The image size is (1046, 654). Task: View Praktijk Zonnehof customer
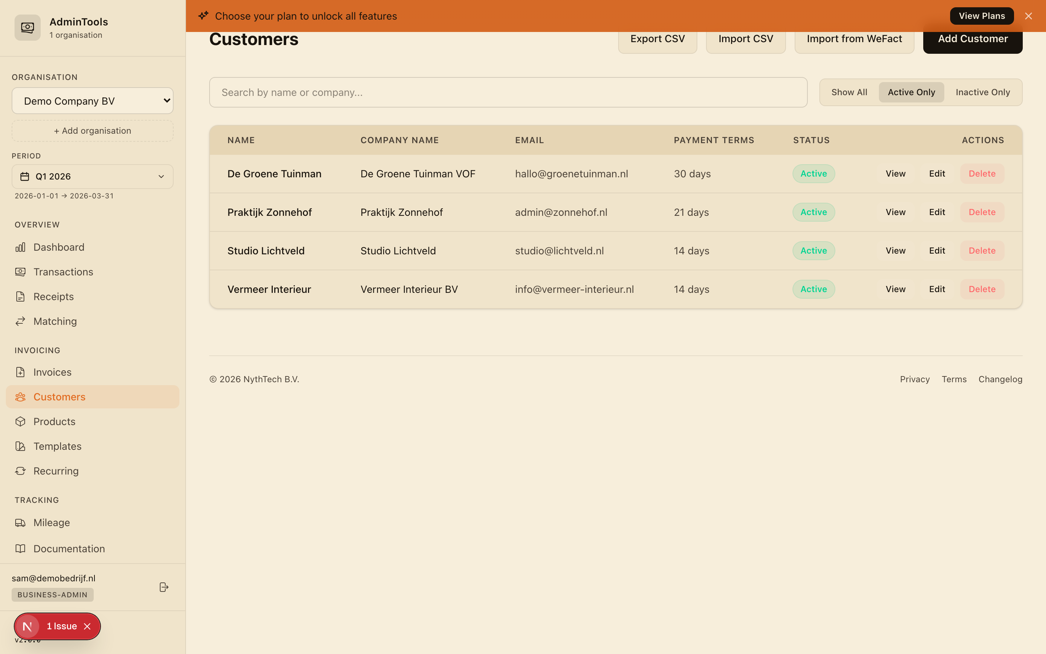(895, 212)
